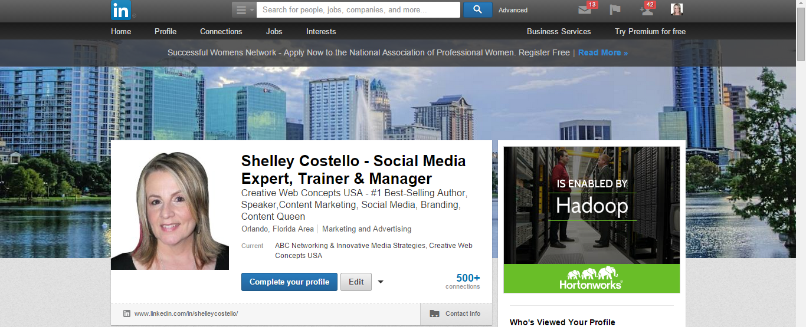Screen dimensions: 806x327
Task: Open the Profile menu item
Action: click(165, 31)
